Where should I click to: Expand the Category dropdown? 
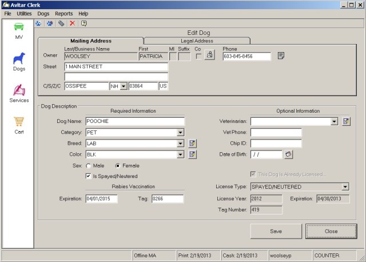[180, 132]
